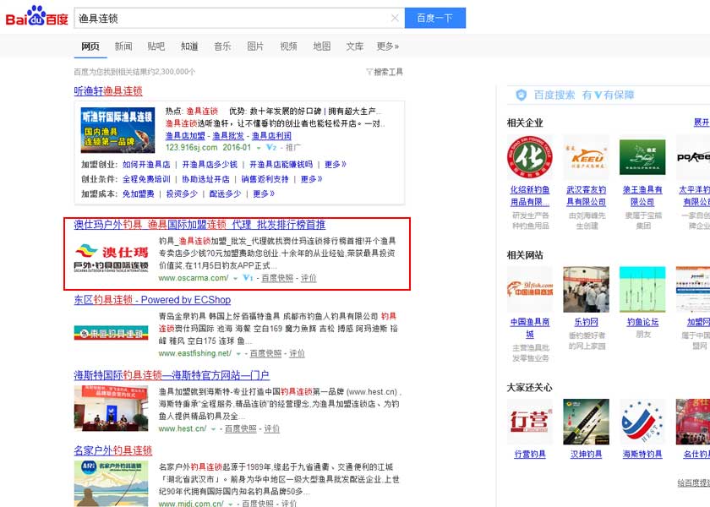
Task: Open the 协助选址开店 link
Action: 205,179
